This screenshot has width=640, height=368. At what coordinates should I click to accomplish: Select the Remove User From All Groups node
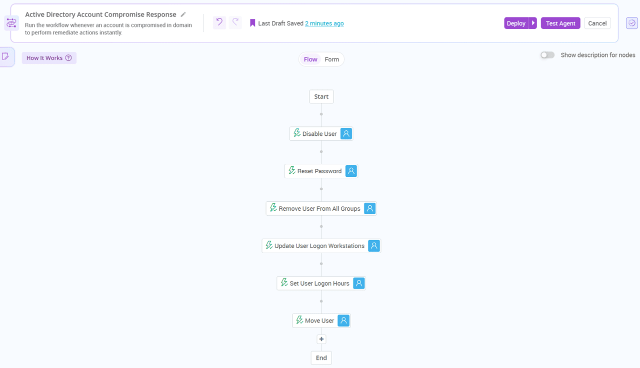tap(317, 208)
